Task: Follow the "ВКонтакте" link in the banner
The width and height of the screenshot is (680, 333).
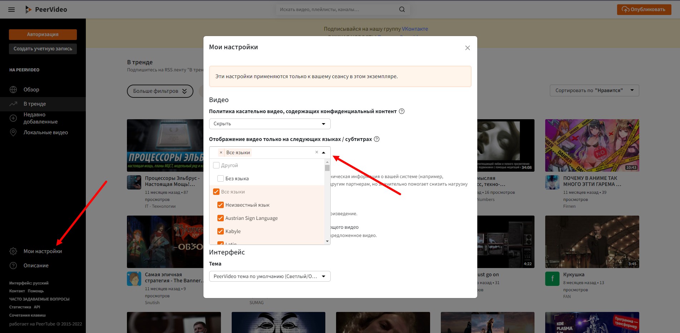Action: 415,29
